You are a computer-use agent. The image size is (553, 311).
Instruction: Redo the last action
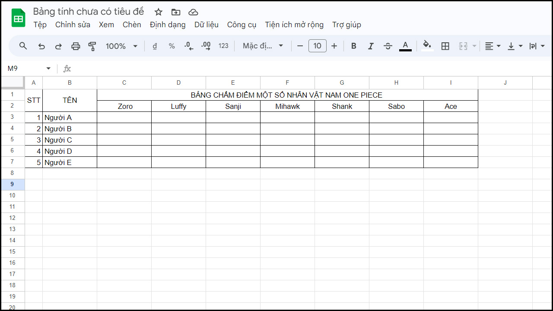point(58,46)
